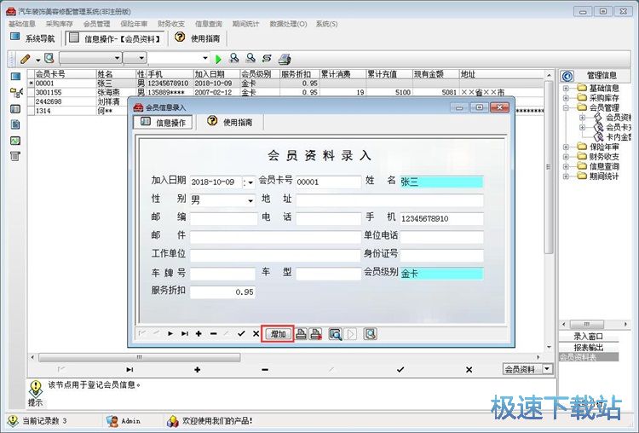
Task: Open the 采购库存 menu
Action: pyautogui.click(x=60, y=24)
